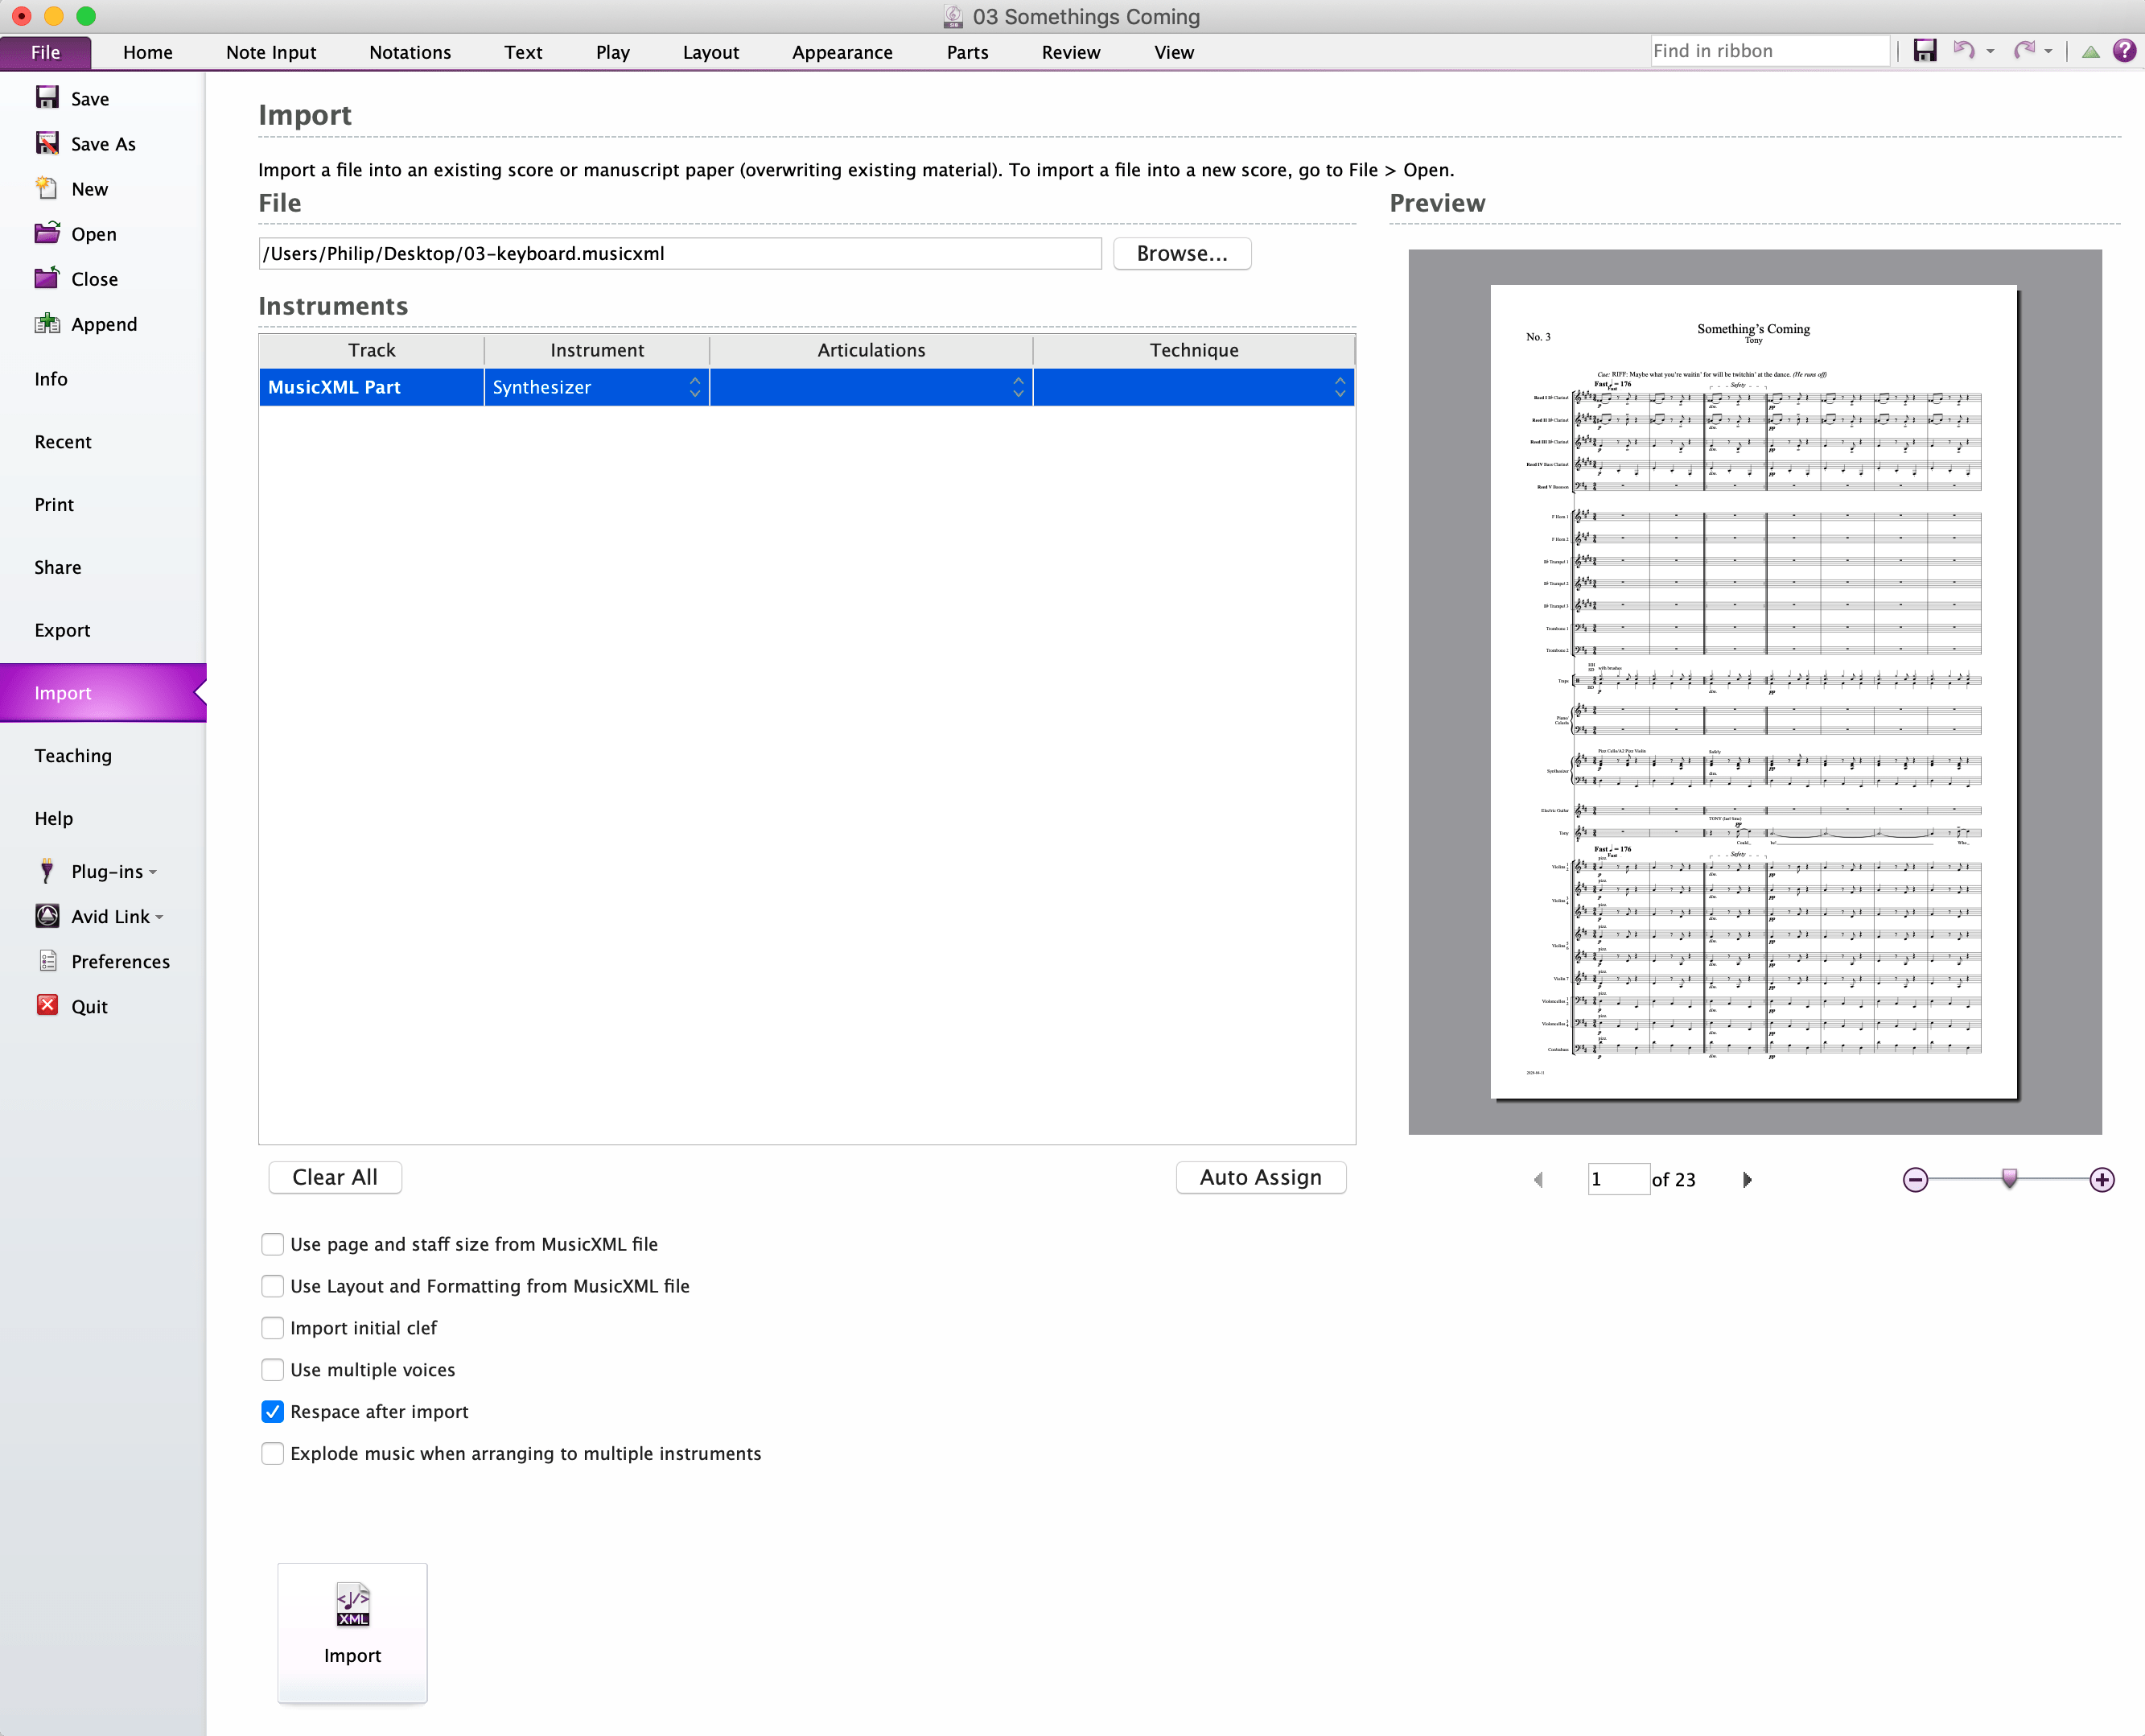This screenshot has height=1736, width=2145.
Task: Click the purple help question mark icon
Action: (x=2124, y=51)
